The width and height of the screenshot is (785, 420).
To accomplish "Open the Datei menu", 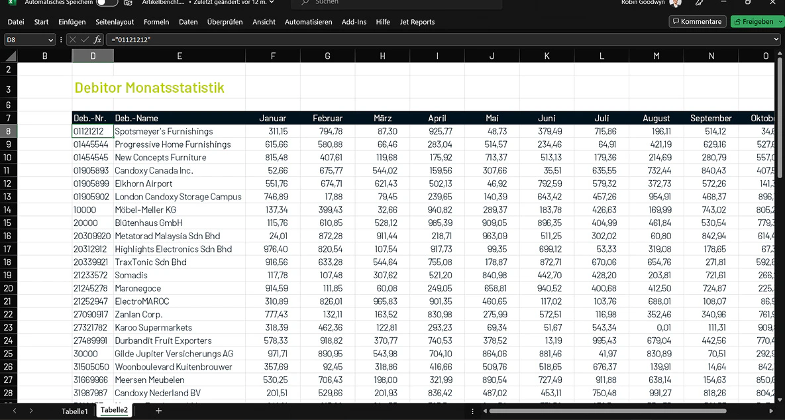I will [x=16, y=22].
